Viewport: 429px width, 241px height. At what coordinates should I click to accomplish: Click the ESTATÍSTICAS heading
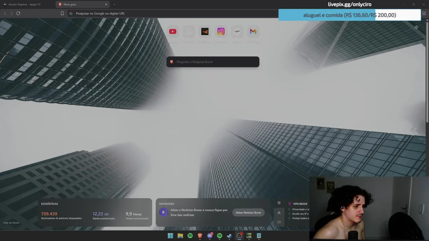[x=50, y=204]
